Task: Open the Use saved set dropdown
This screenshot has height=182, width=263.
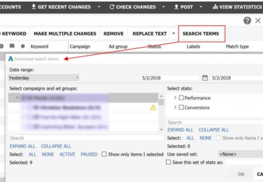Action: (241, 154)
